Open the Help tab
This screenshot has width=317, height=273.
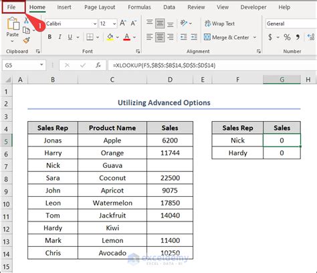(x=284, y=7)
